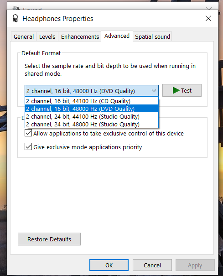Viewport: 223px width, 276px height.
Task: Confirm settings with the OK button
Action: coord(109,265)
